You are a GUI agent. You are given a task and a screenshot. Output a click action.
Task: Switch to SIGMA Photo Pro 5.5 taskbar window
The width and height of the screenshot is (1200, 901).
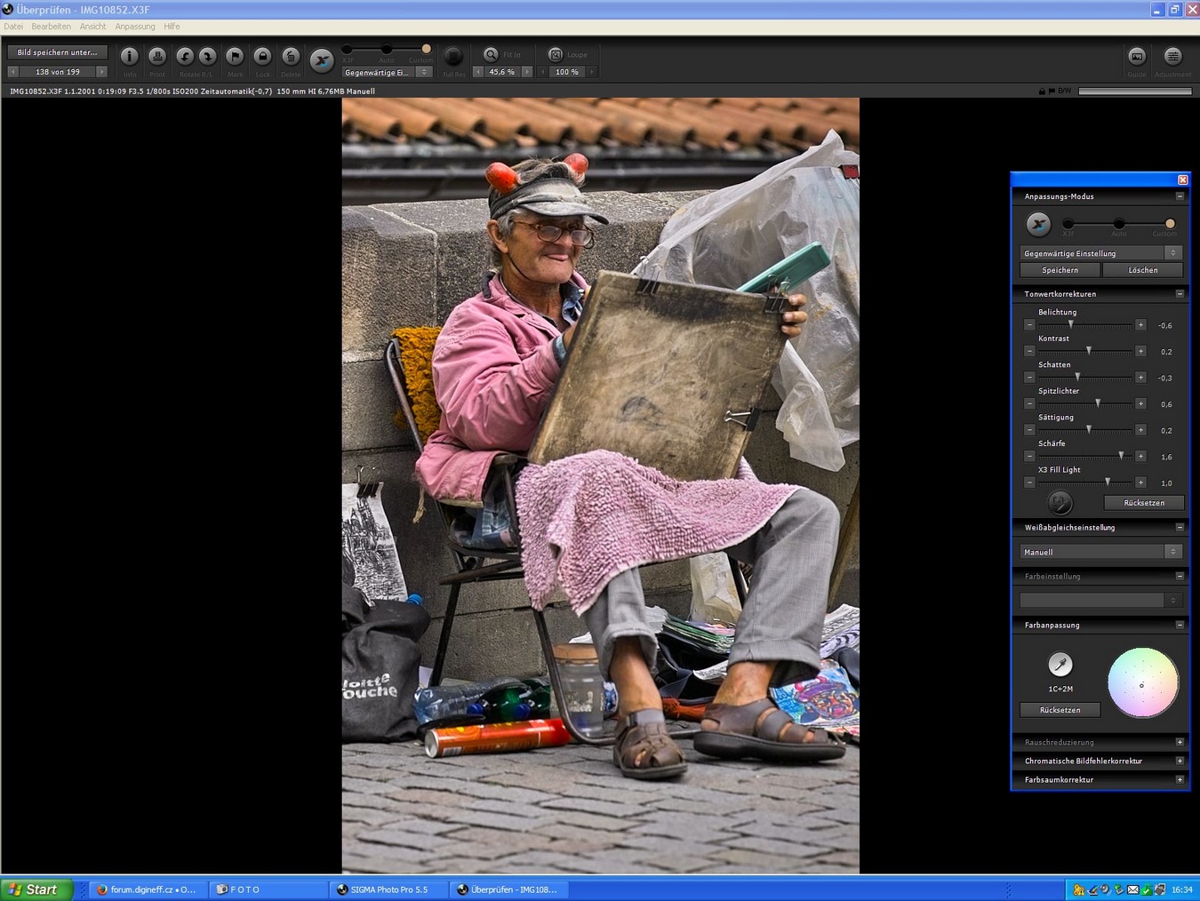pos(388,889)
